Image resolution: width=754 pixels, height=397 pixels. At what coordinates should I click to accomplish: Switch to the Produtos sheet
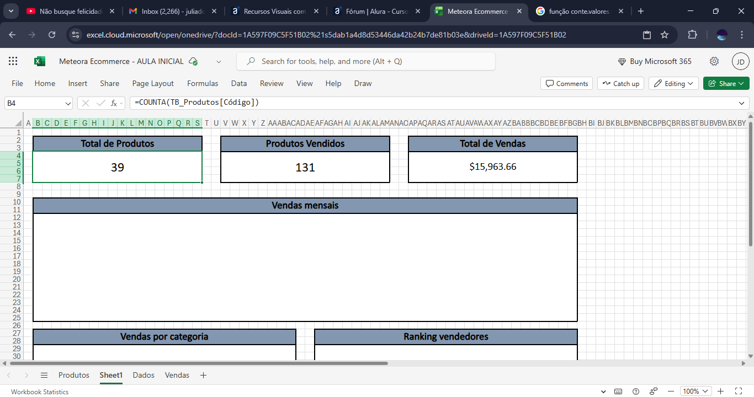(74, 375)
